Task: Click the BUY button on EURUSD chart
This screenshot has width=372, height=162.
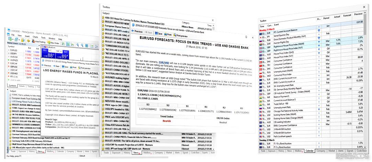Action: pyautogui.click(x=66, y=52)
